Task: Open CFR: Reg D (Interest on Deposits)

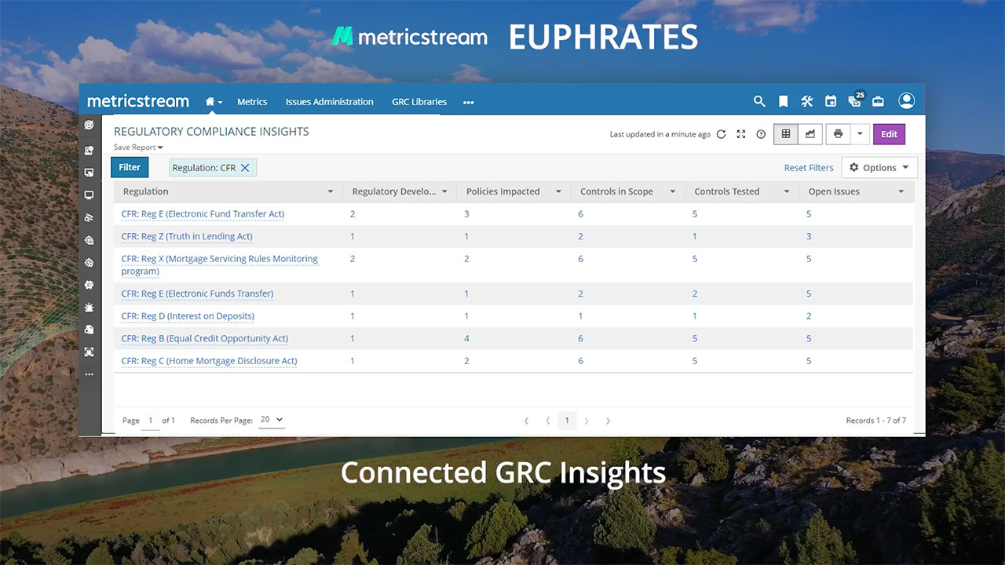Action: [x=188, y=316]
